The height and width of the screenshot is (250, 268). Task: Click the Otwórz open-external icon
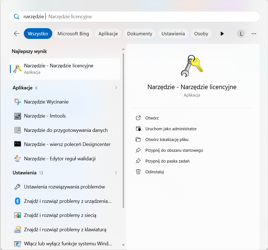[138, 118]
